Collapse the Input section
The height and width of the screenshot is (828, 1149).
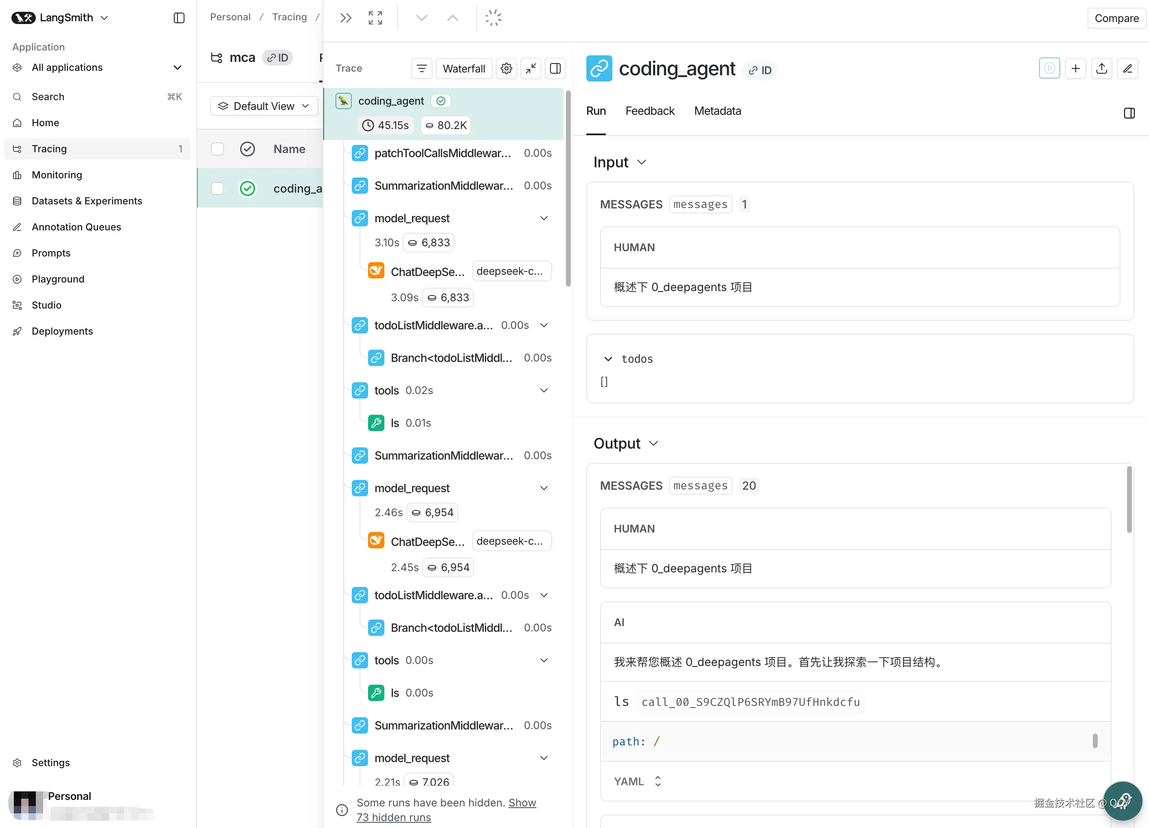click(641, 162)
